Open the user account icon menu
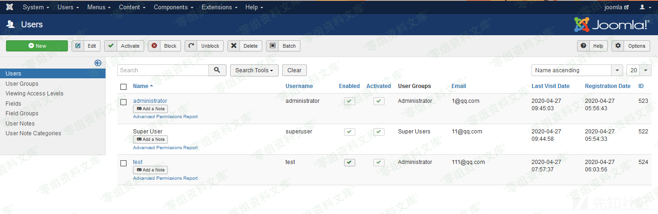The image size is (658, 214). coord(645,7)
